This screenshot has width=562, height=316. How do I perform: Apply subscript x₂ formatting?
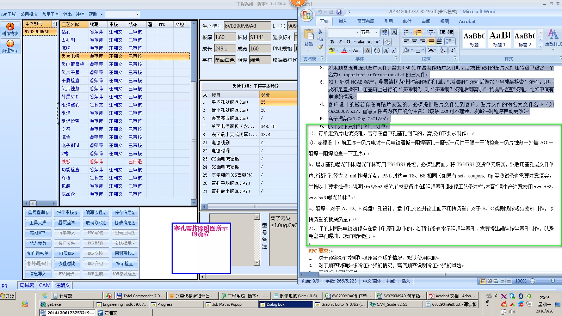(369, 42)
